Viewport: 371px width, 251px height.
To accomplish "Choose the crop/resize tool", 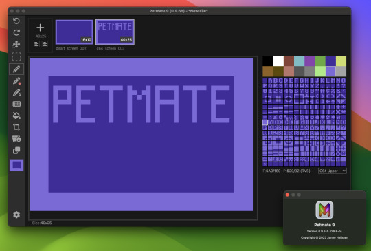I will pos(16,127).
